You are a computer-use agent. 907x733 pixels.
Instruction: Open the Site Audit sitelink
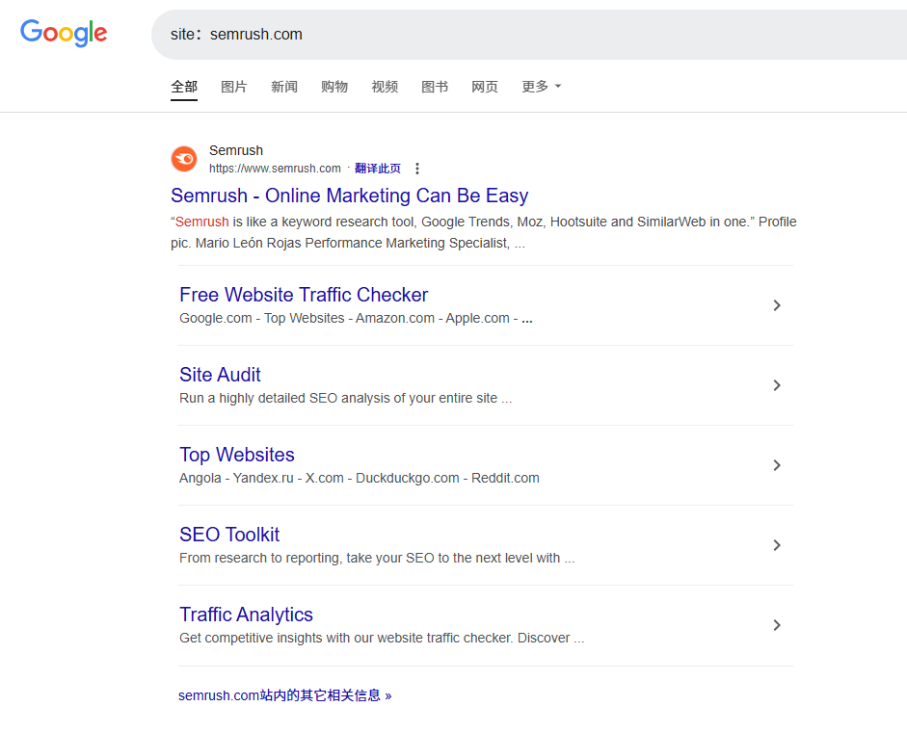coord(220,375)
